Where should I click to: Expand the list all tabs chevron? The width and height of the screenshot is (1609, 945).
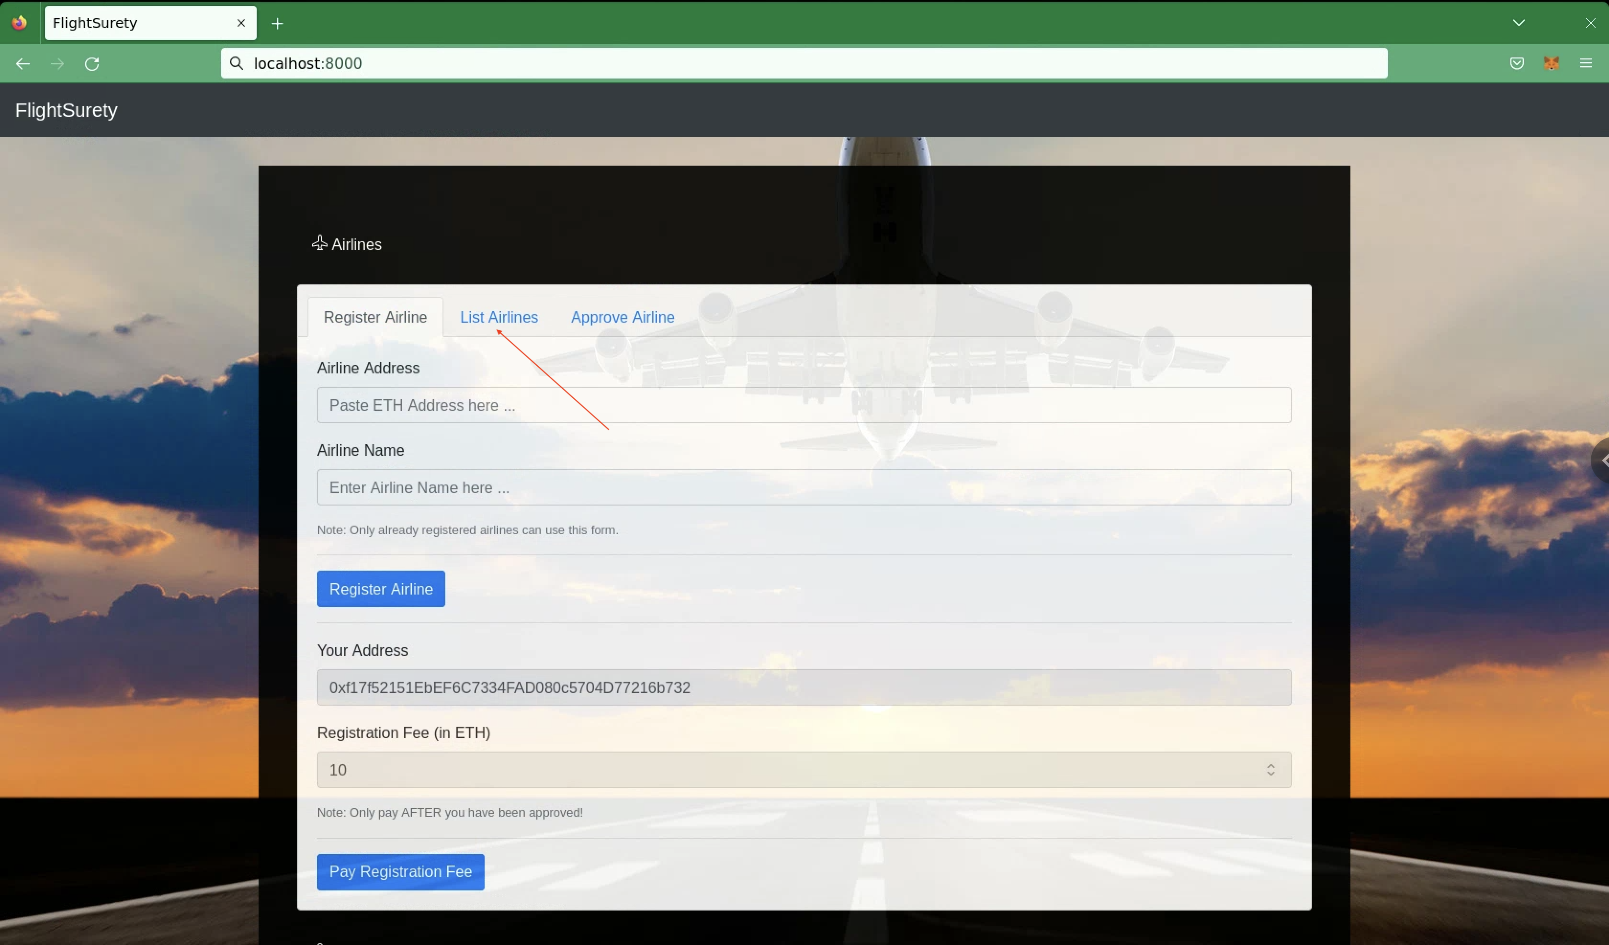[1519, 23]
